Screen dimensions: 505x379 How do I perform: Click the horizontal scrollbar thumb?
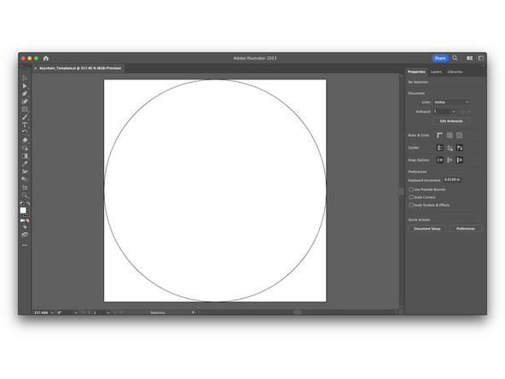pyautogui.click(x=298, y=312)
